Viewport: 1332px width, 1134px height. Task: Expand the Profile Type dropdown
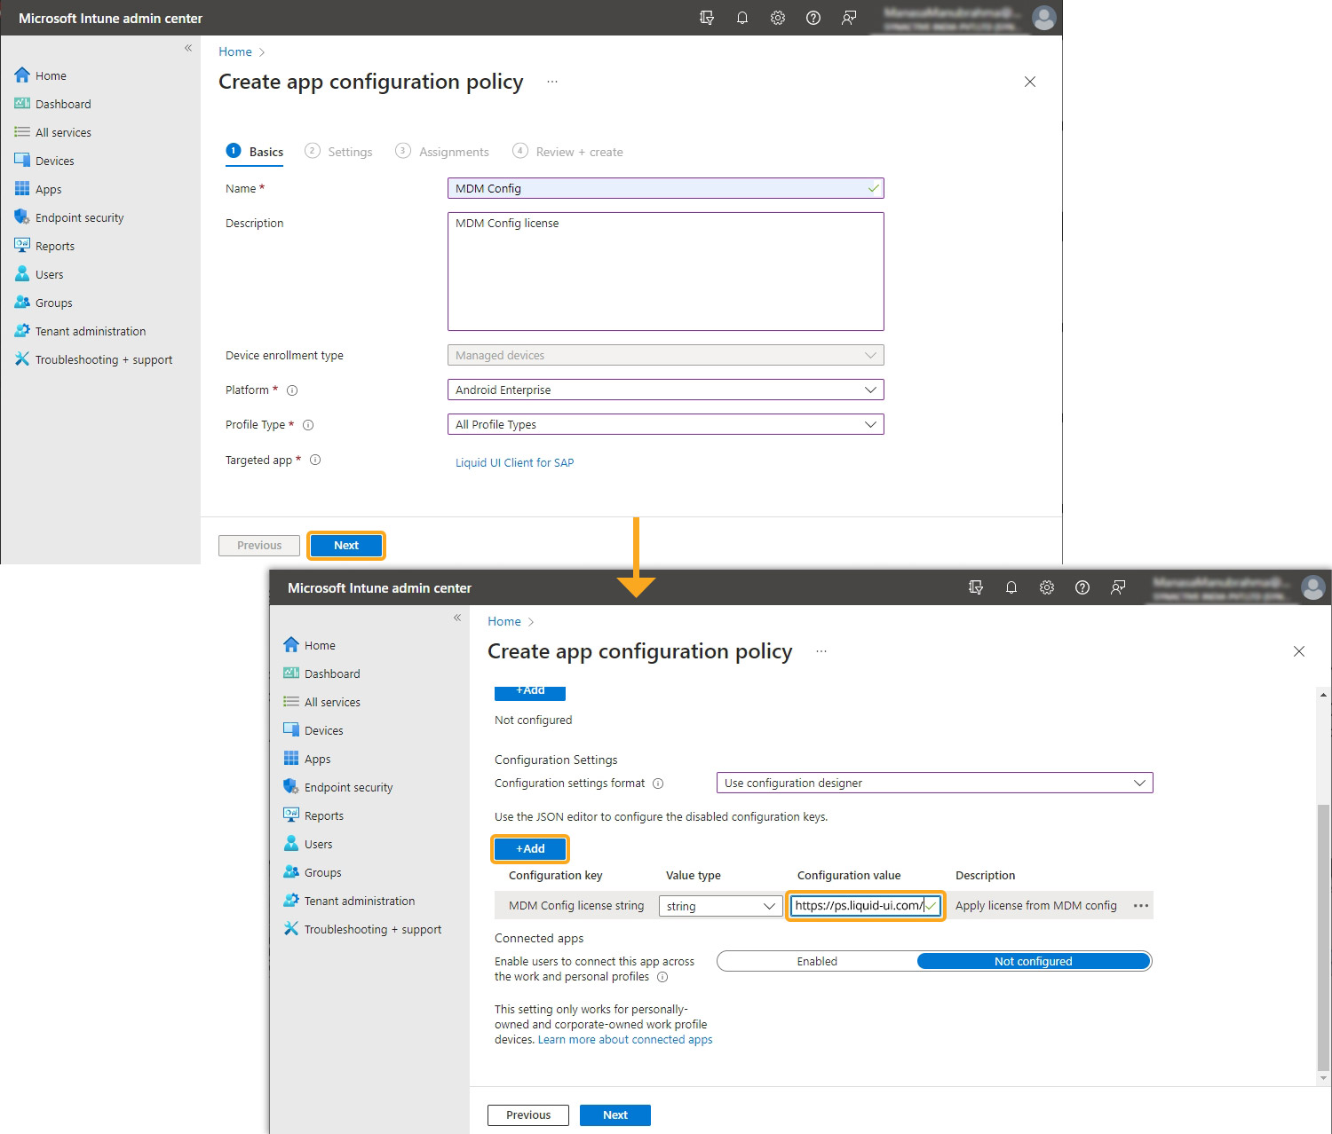(665, 424)
